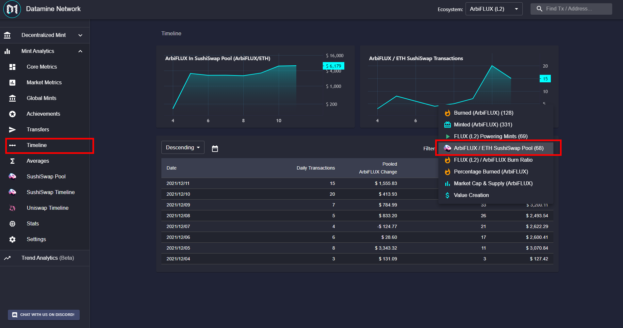Open the Ecosystem ArbiFLUX (L2) dropdown
623x328 pixels.
coord(494,9)
